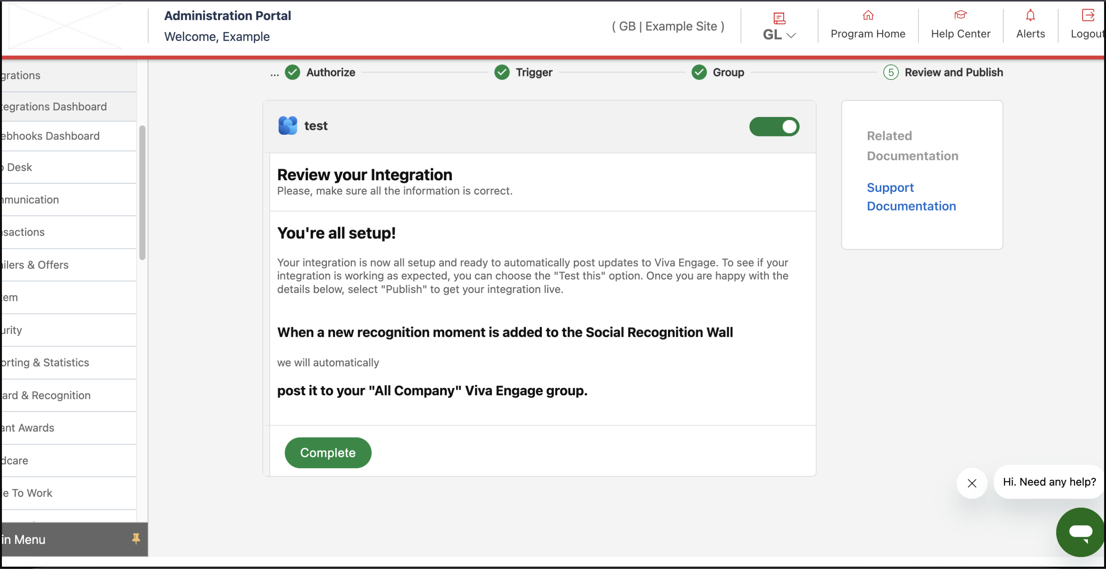Click the Program Home house icon
1106x569 pixels.
pos(868,16)
